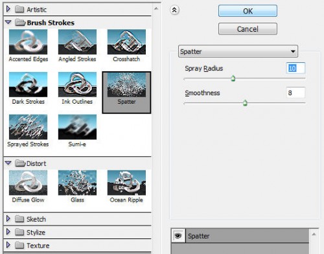324x254 pixels.
Task: Select the Glass distort filter thumbnail
Action: tap(77, 183)
